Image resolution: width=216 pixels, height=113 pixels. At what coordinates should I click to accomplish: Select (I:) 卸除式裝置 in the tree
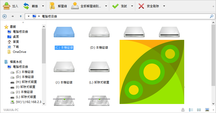coord(26,87)
